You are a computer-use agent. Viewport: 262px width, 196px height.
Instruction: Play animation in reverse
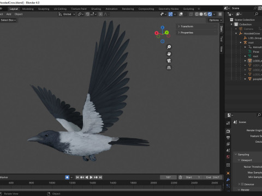[87, 177]
